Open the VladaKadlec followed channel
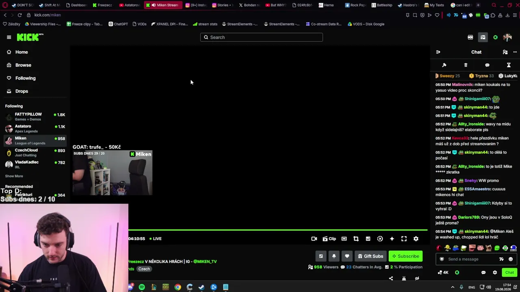The image size is (520, 292). (x=36, y=164)
